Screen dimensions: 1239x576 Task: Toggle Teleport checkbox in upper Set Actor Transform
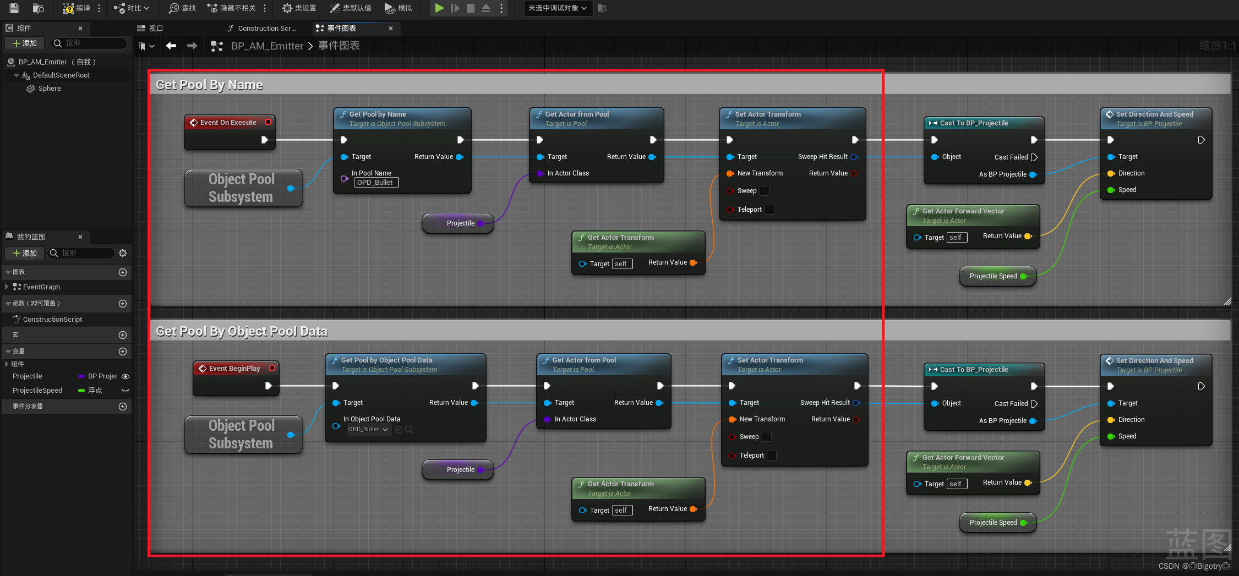pyautogui.click(x=770, y=210)
